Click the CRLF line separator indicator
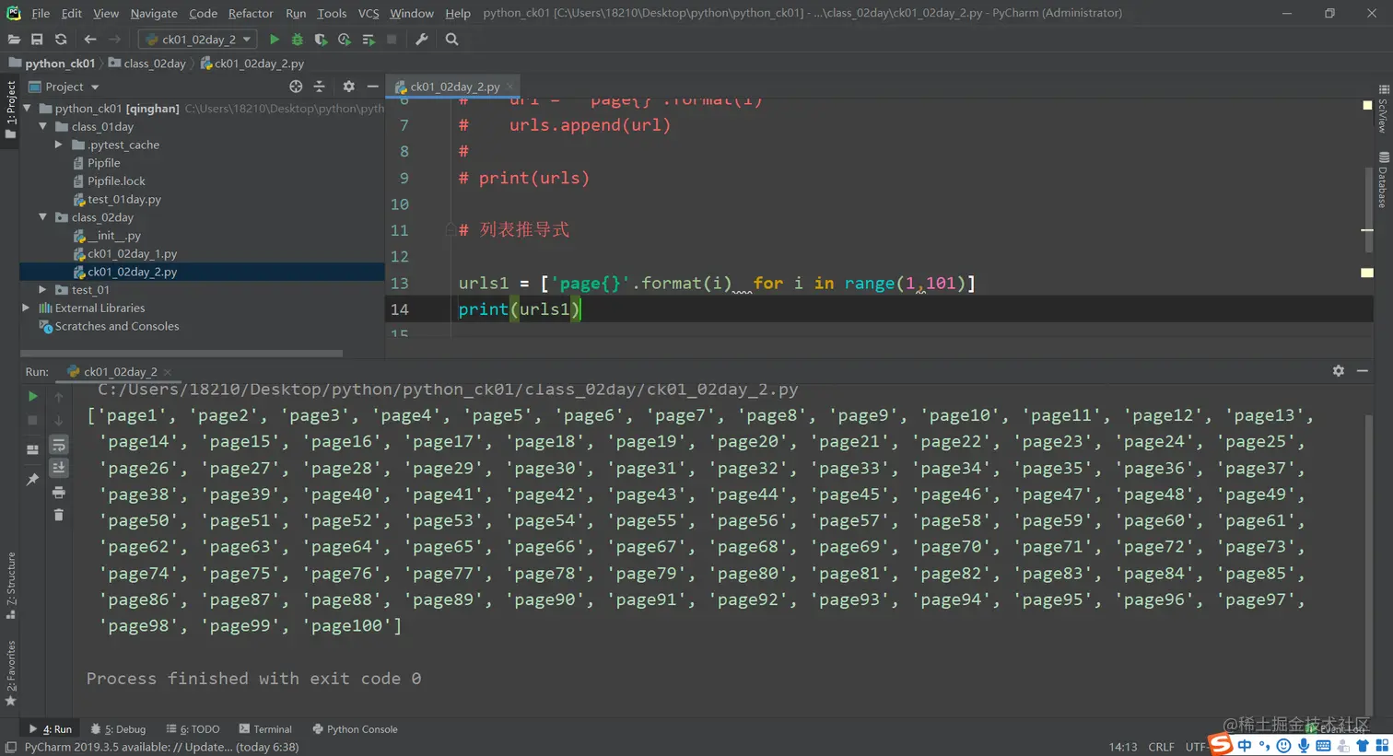Screen dimensions: 1393x756 pos(1161,747)
